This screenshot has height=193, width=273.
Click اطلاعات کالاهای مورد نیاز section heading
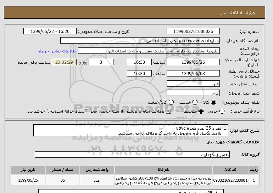[233, 142]
